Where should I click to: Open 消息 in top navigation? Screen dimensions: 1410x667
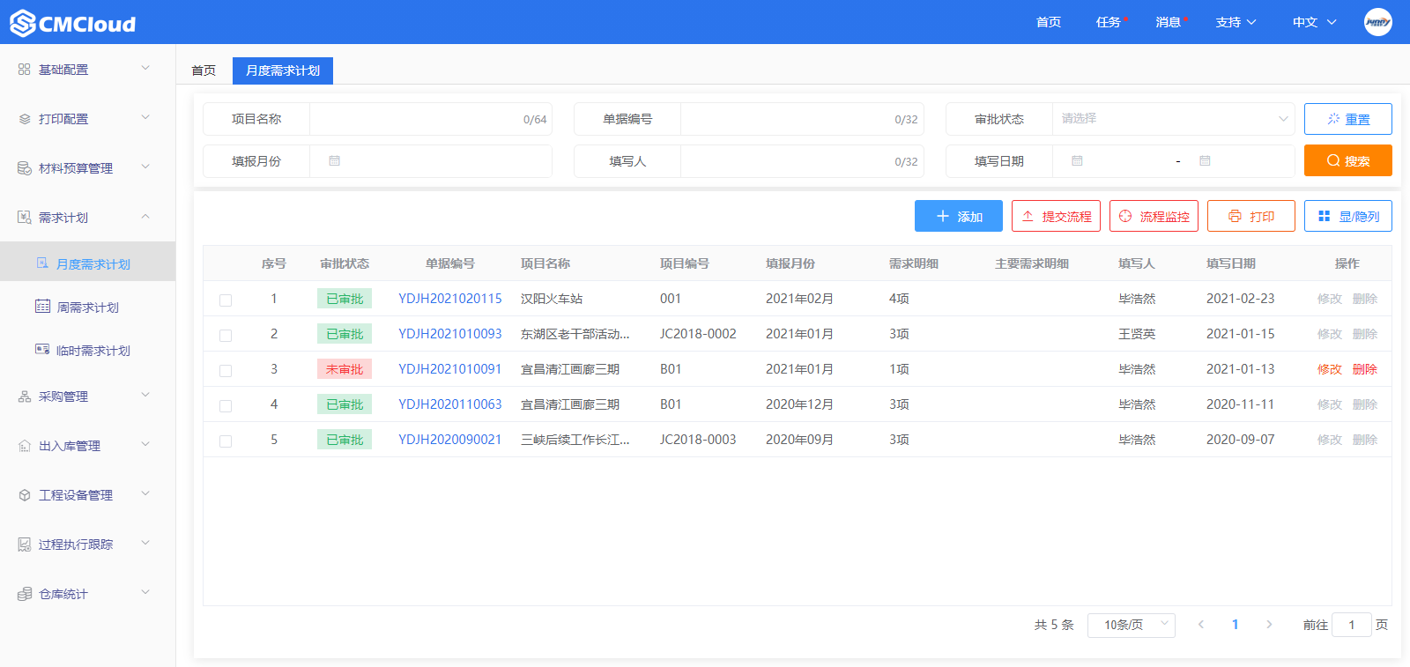[x=1169, y=22]
